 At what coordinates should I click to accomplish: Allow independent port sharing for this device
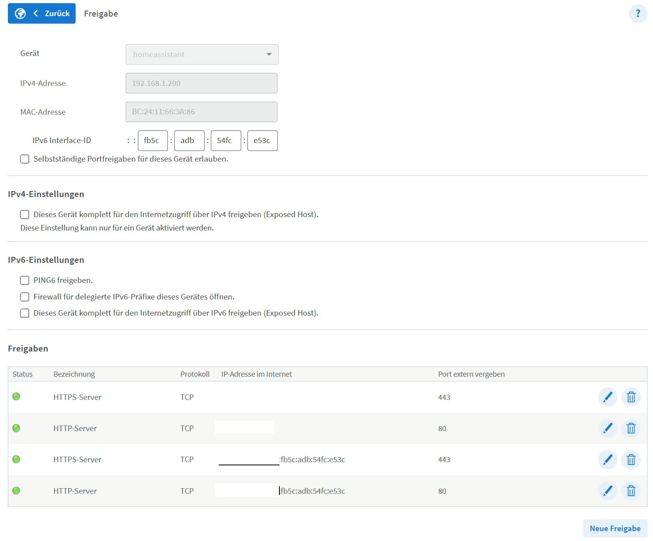pos(25,159)
